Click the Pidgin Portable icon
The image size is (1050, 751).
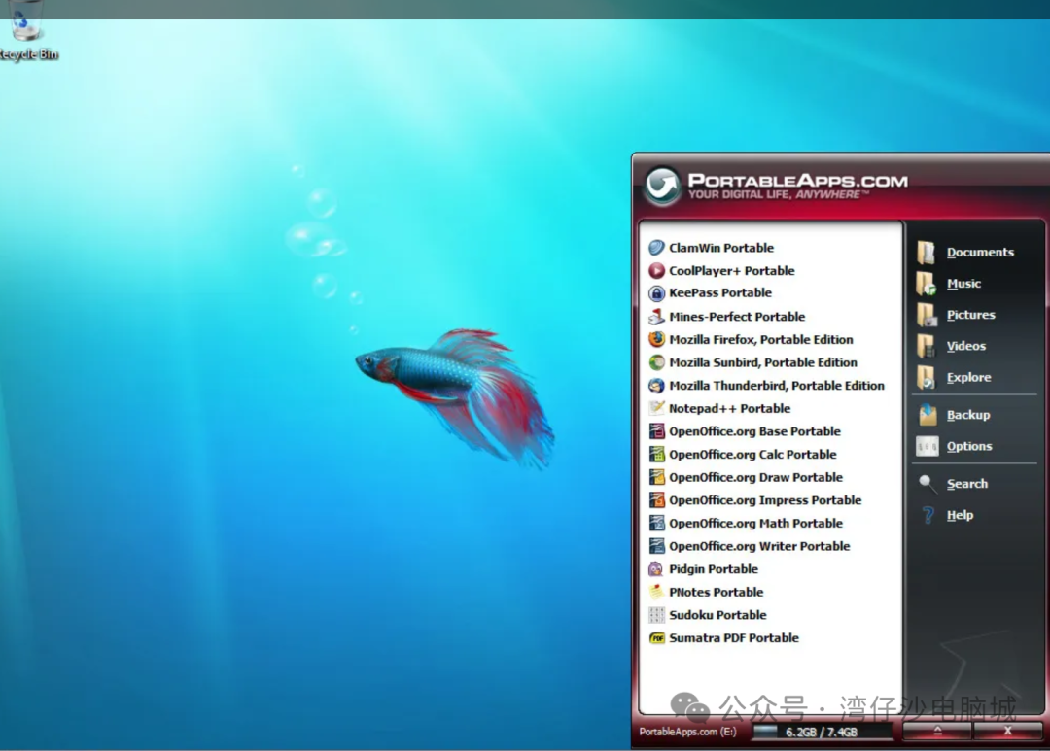(x=656, y=569)
